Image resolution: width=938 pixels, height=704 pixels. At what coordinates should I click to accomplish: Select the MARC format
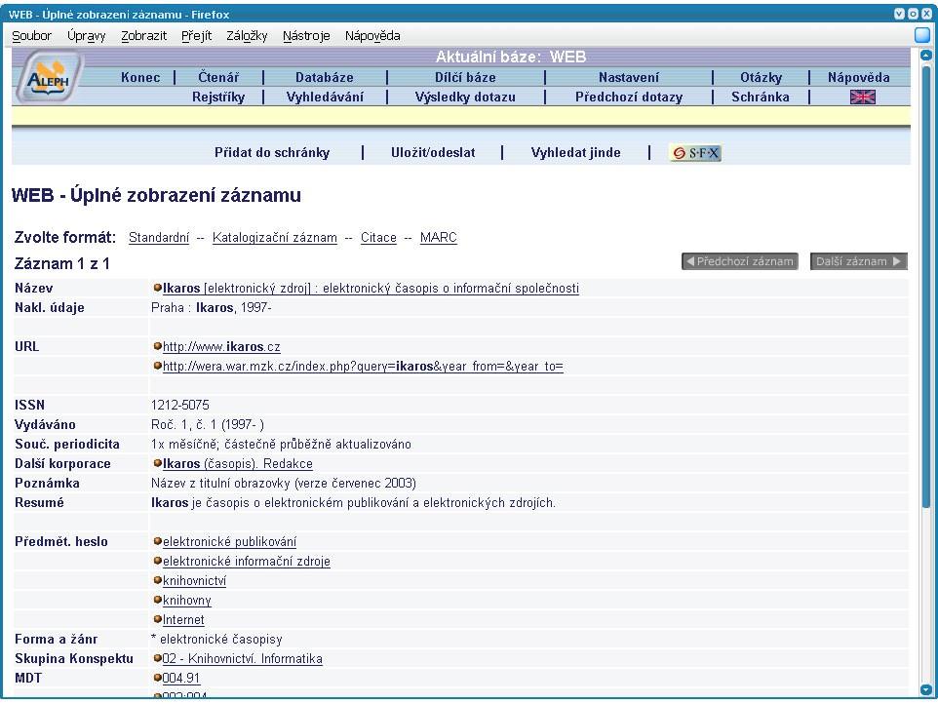[439, 238]
